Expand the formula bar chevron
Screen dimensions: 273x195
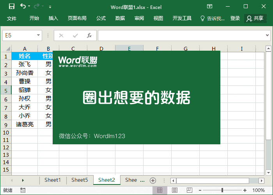coord(267,35)
